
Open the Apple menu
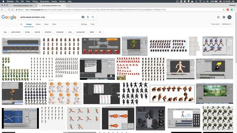[x=3, y=1]
